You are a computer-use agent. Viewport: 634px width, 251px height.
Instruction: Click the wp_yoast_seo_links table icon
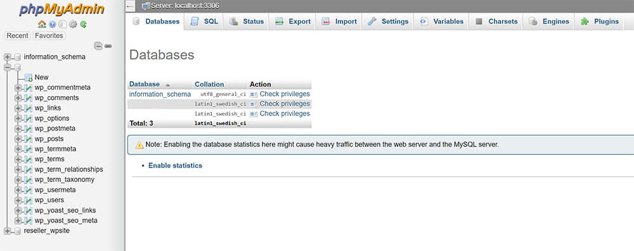[x=28, y=211]
